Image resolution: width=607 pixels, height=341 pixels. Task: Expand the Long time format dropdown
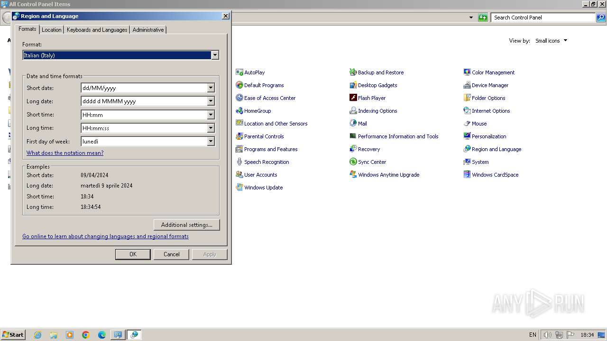pos(211,128)
